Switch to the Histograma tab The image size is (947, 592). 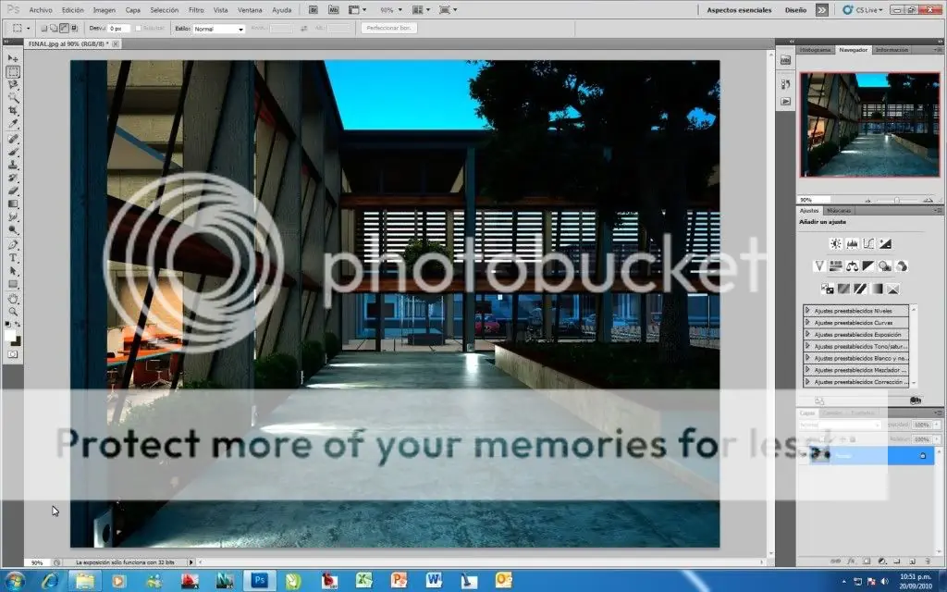[816, 50]
